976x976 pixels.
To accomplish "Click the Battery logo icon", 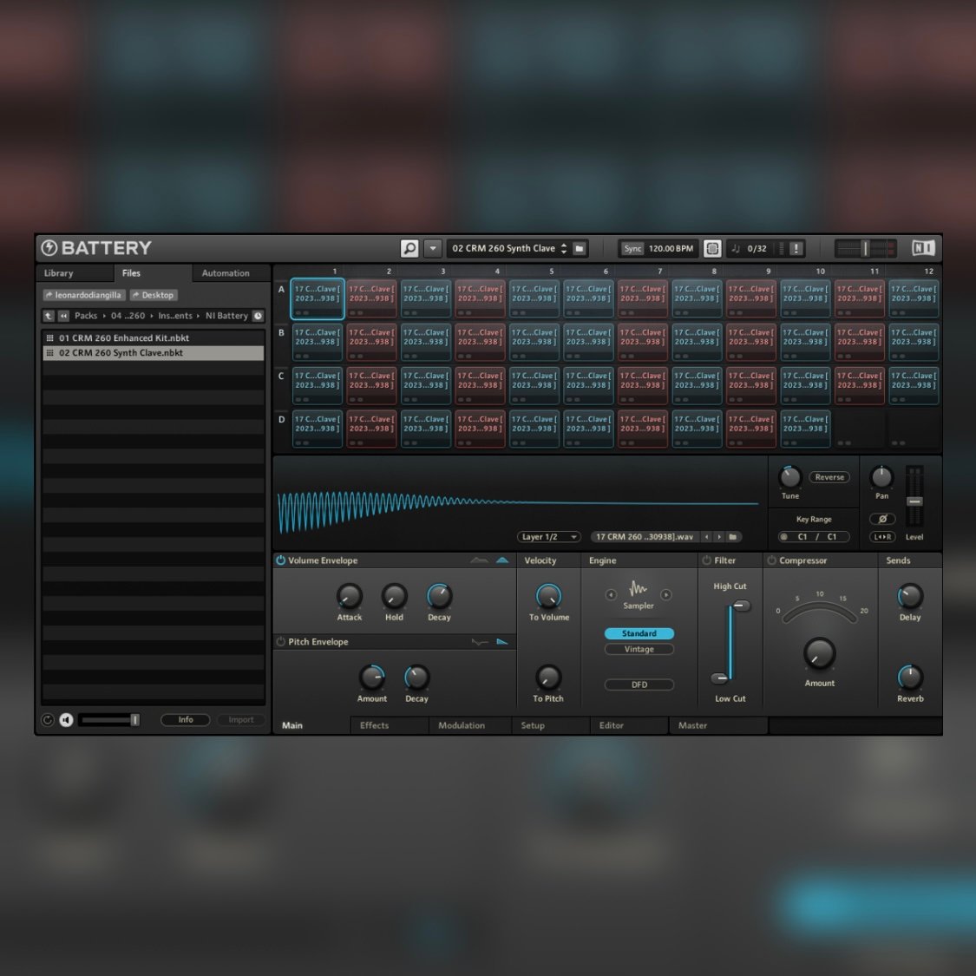I will (x=49, y=248).
